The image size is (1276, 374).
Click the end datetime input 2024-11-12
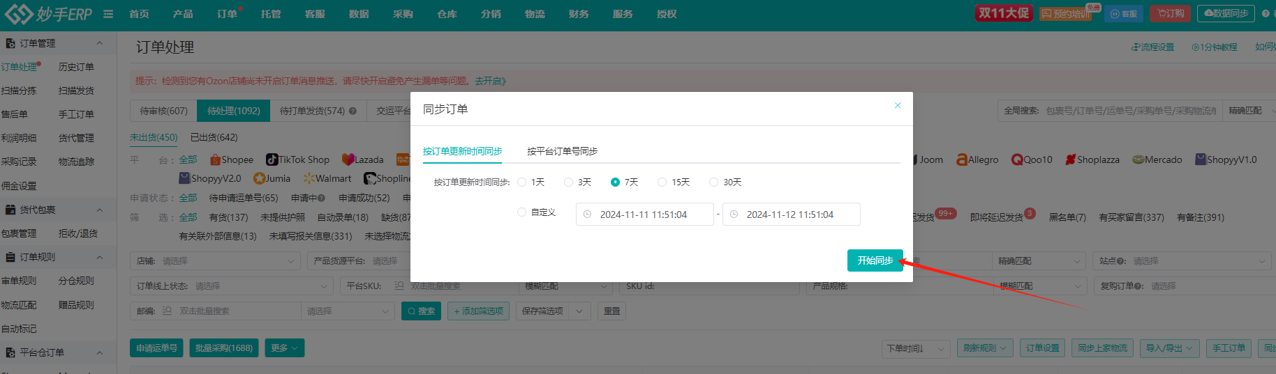pos(791,215)
